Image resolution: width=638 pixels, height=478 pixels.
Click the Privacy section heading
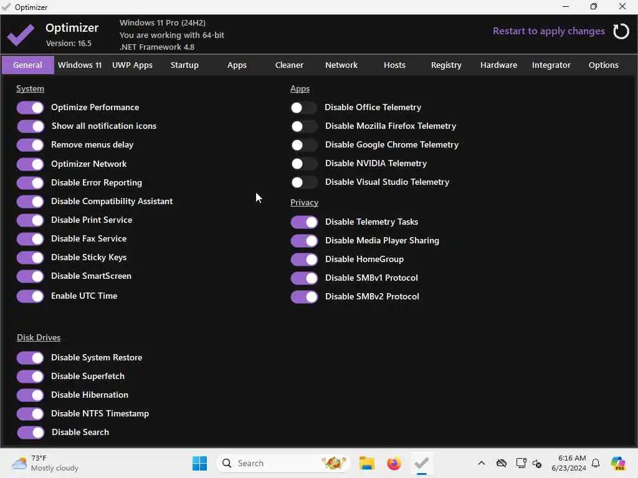coord(304,202)
